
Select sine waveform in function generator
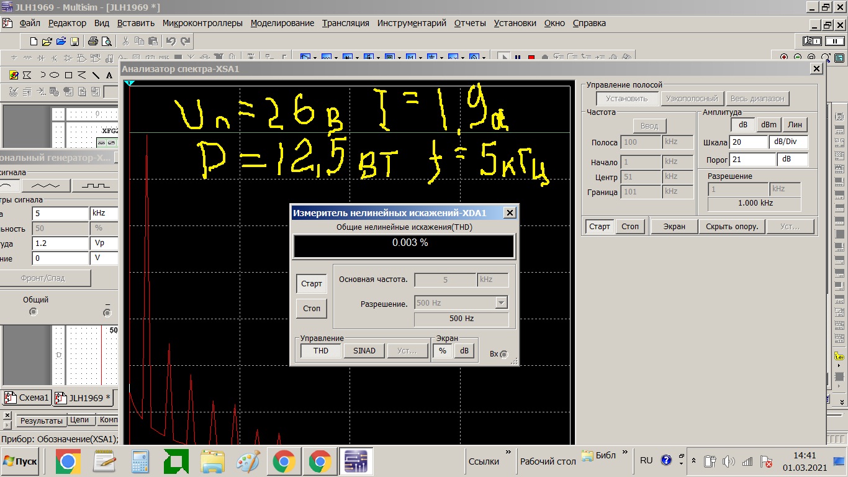click(x=9, y=186)
